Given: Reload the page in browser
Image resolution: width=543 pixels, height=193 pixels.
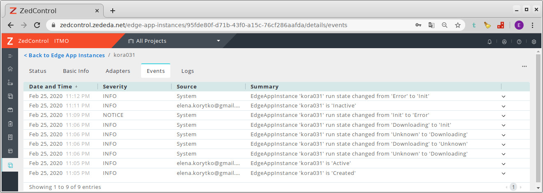Looking at the screenshot, I should click(37, 25).
